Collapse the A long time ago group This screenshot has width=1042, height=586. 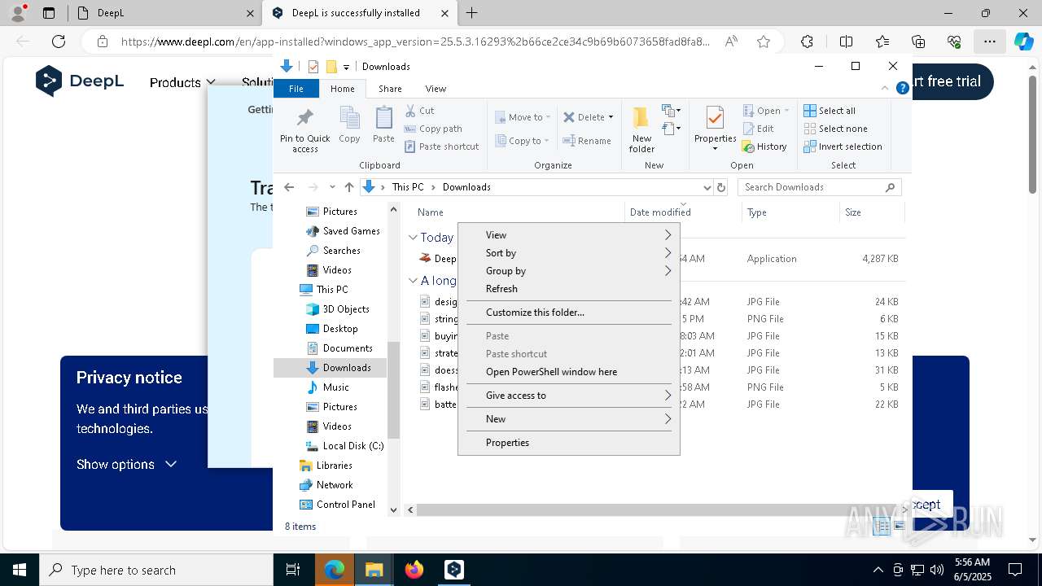point(413,281)
